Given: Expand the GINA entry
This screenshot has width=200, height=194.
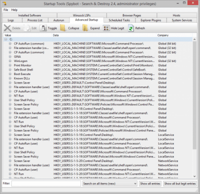Looking at the screenshot, I should click(10, 56).
